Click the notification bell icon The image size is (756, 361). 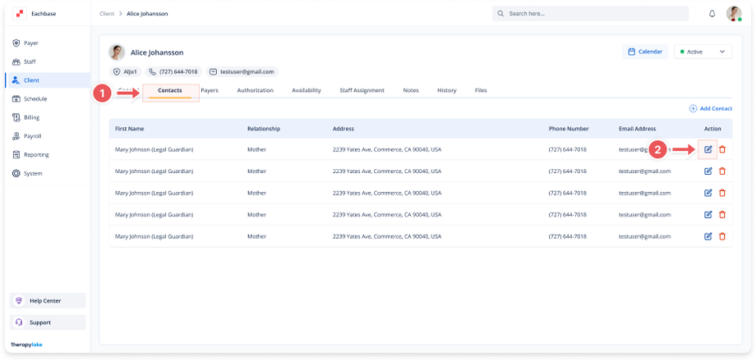(712, 14)
